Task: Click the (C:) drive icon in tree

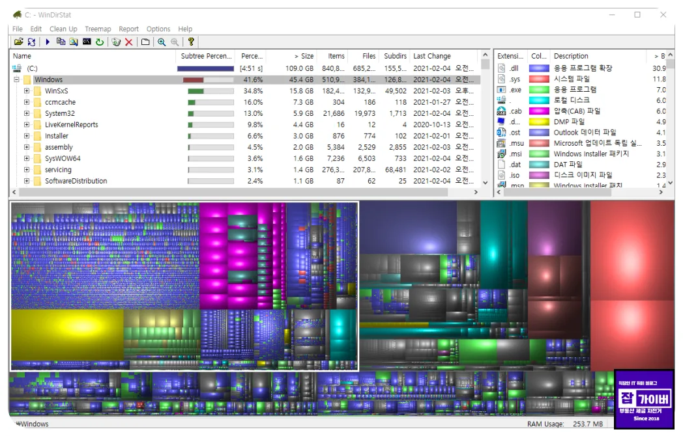Action: [x=17, y=68]
